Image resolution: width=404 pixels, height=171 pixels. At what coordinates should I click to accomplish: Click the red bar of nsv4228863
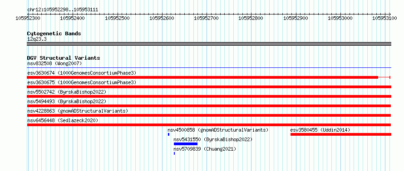tap(209, 115)
